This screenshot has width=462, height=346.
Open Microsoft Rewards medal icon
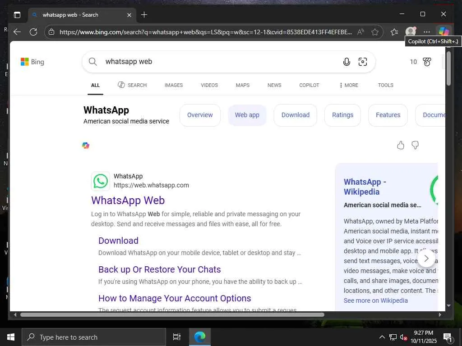point(427,62)
